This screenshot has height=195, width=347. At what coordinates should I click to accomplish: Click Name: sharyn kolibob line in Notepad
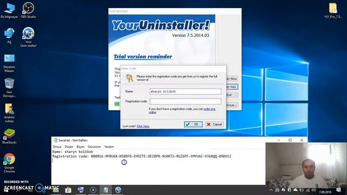(73, 152)
